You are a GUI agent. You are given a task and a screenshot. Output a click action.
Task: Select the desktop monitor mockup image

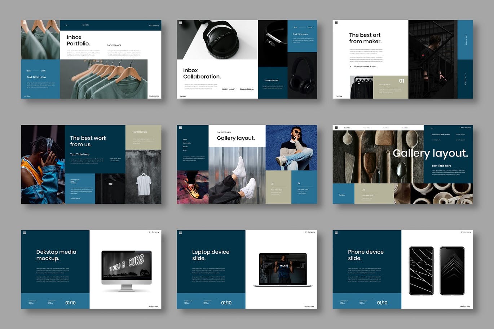pyautogui.click(x=127, y=271)
